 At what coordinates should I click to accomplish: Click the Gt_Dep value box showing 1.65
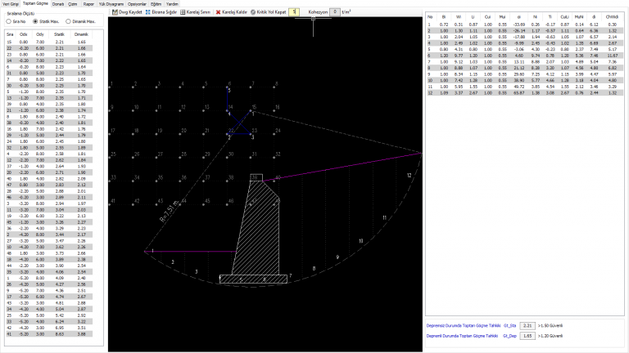[527, 336]
